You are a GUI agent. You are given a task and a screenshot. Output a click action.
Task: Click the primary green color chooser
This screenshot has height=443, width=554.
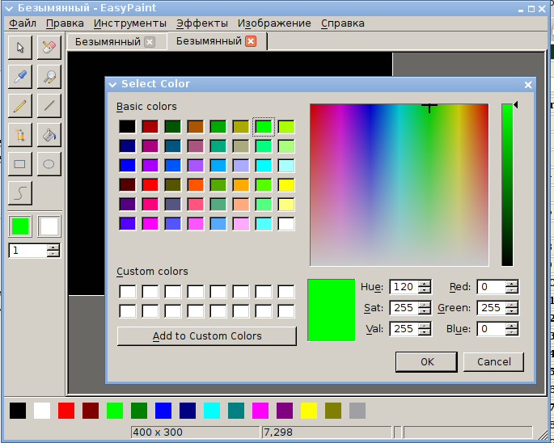(20, 226)
